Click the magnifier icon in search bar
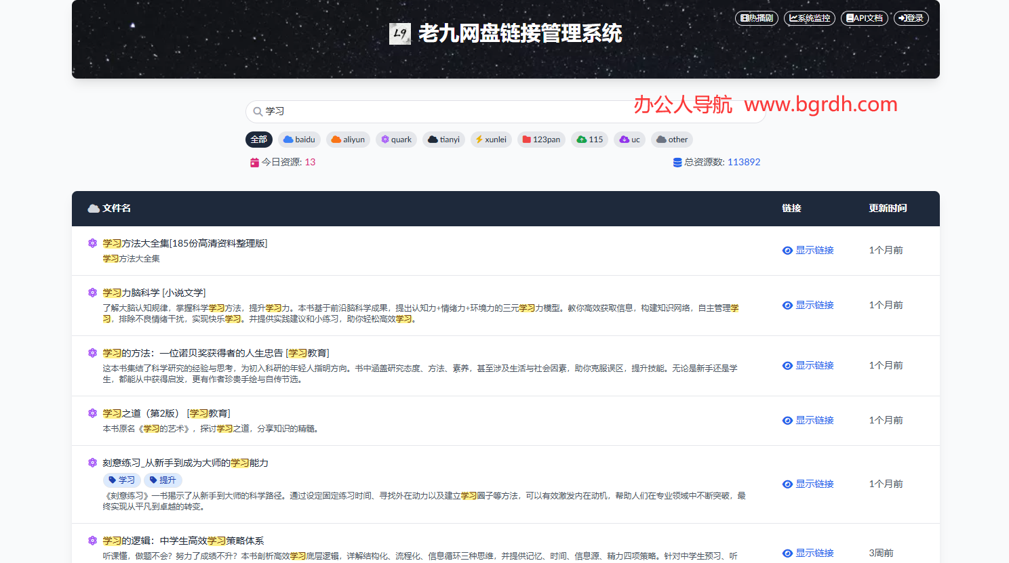 (x=257, y=110)
